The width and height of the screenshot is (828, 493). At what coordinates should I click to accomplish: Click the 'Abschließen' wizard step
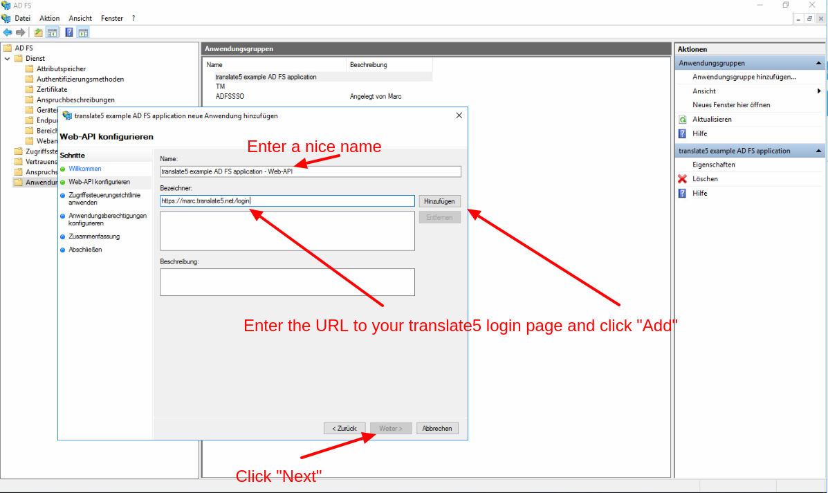(85, 250)
